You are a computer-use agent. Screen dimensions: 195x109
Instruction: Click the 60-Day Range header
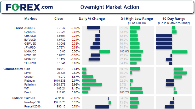pyautogui.click(x=174, y=19)
